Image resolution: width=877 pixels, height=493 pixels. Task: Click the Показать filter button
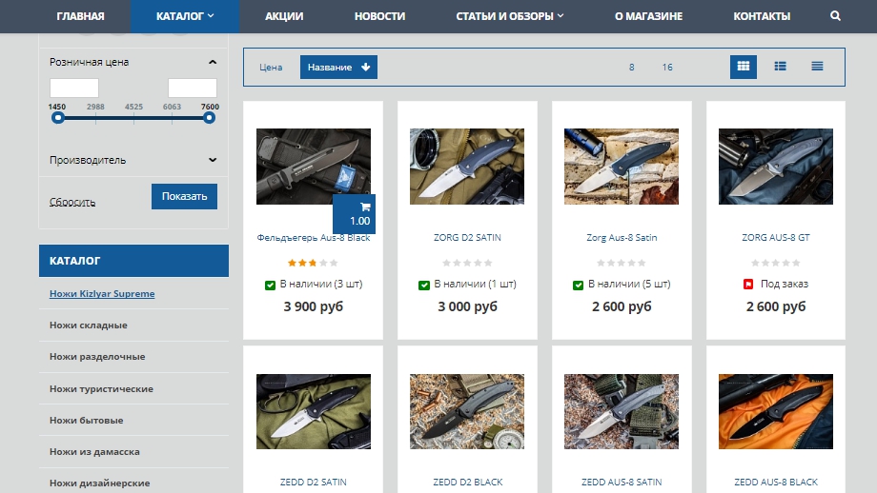[x=185, y=196]
